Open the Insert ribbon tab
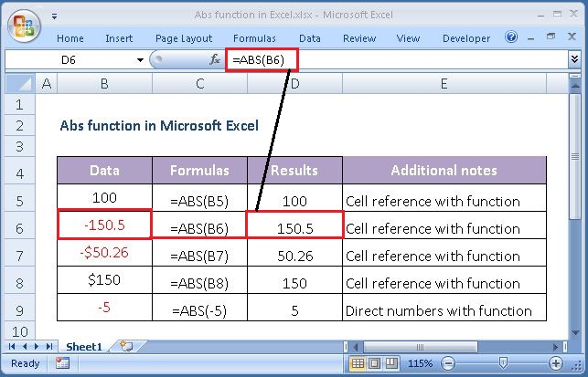The image size is (588, 377). coord(119,38)
